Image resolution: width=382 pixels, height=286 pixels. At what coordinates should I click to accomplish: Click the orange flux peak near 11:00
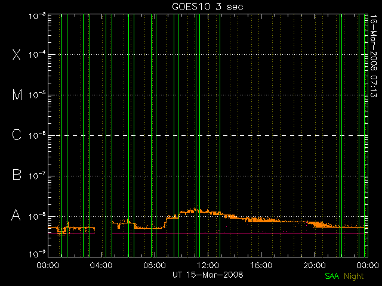pos(195,210)
